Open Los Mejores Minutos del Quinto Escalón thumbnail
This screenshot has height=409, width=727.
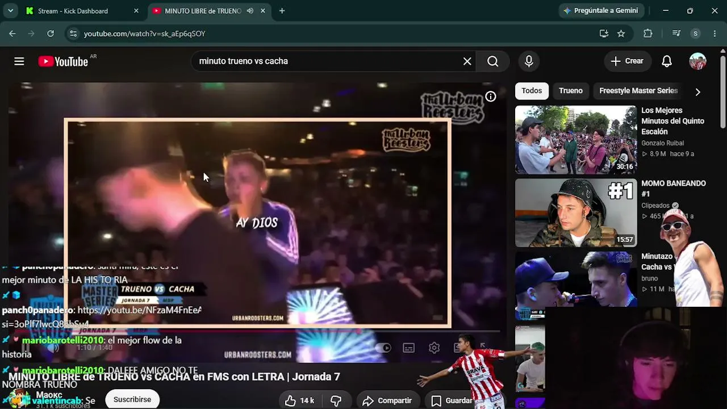(x=576, y=140)
